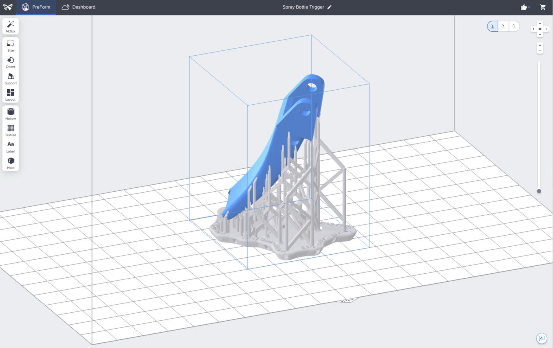The image size is (553, 348).
Task: Click the PreForm tab
Action: pos(36,7)
